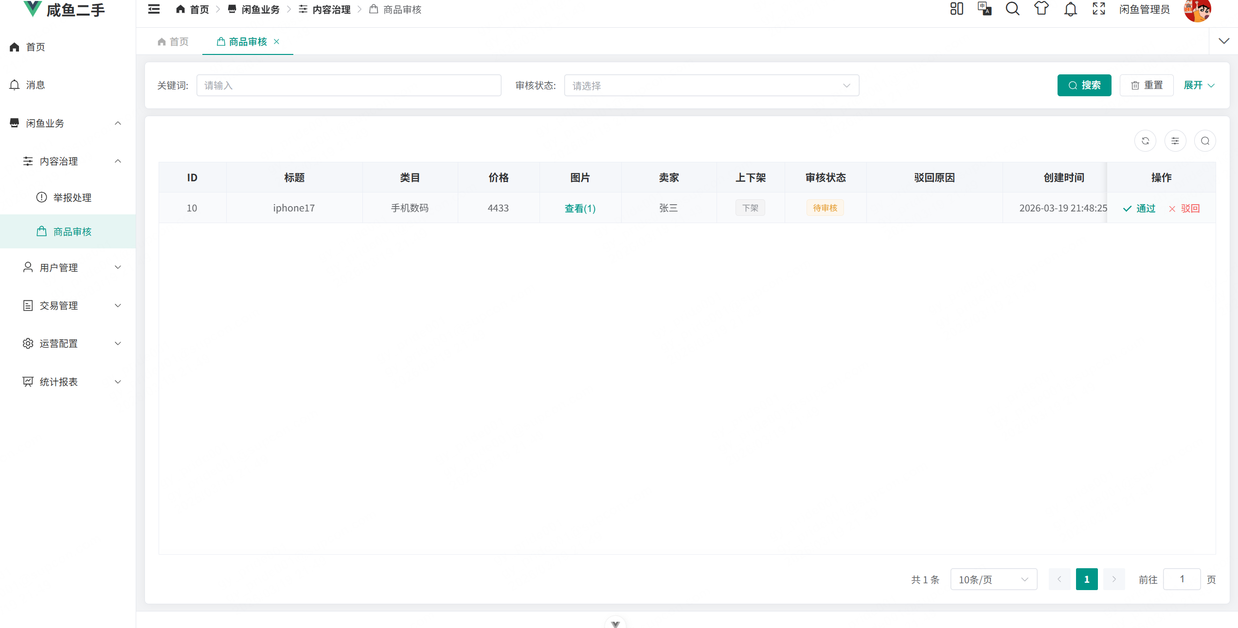Click the clothing/theme icon in the top bar
1238x628 pixels.
tap(1041, 9)
